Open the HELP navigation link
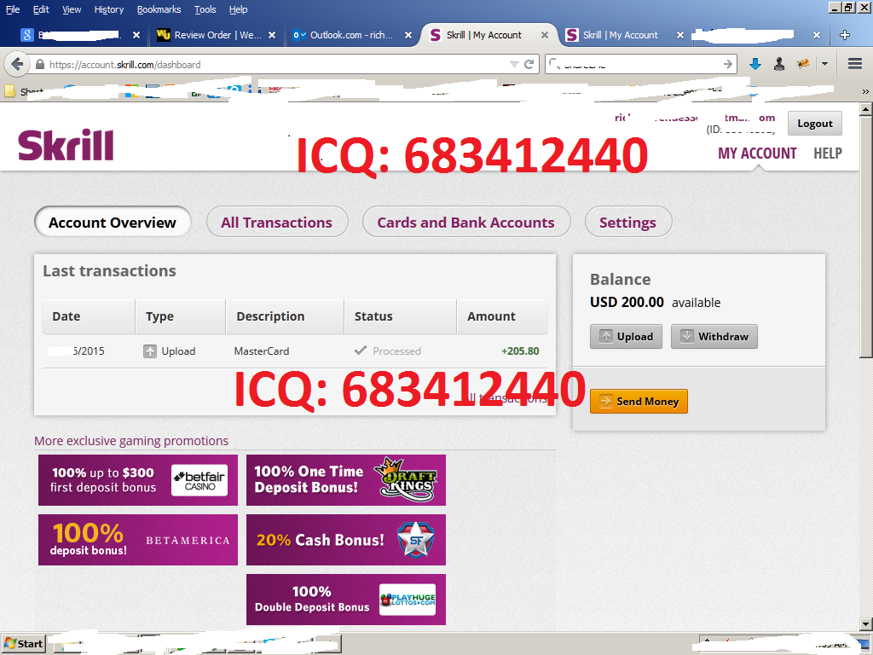The image size is (873, 655). pos(827,154)
